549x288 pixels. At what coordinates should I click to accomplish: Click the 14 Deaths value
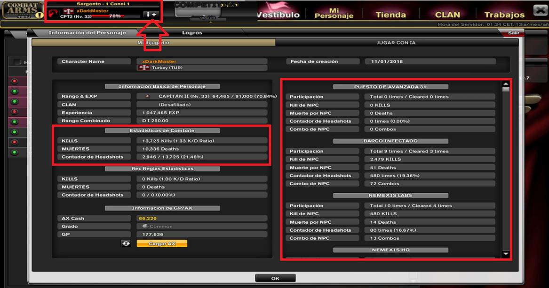[383, 222]
